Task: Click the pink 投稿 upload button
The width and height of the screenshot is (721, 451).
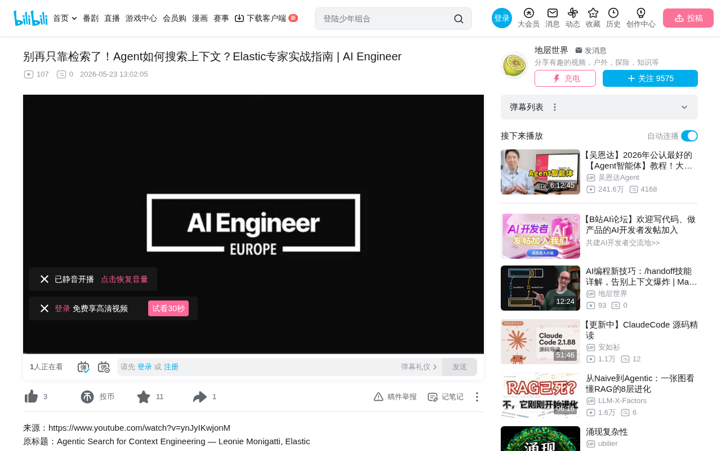Action: point(688,18)
